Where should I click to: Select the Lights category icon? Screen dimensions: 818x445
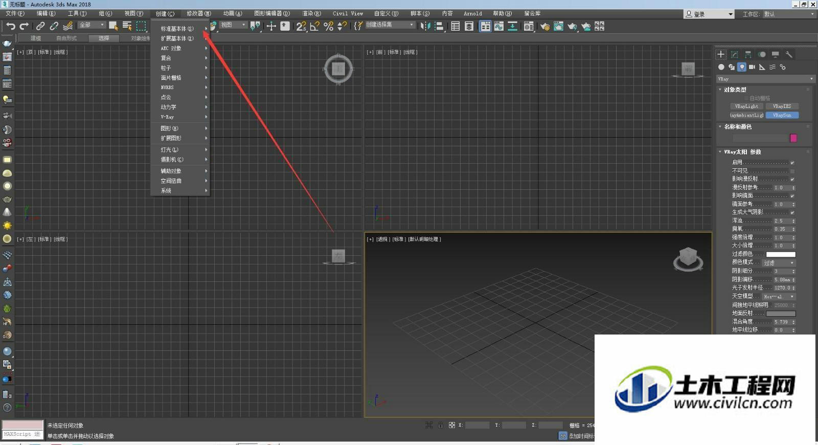pos(742,67)
